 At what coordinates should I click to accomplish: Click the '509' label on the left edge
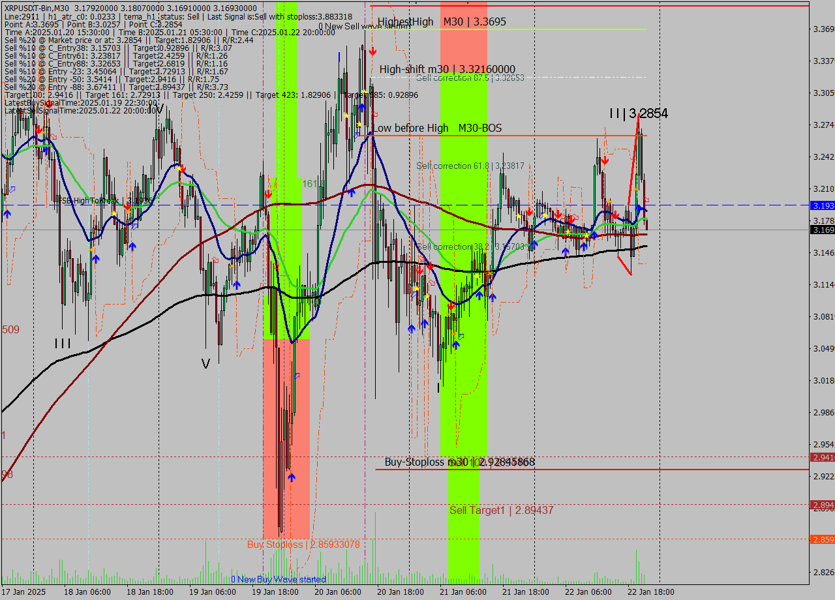[10, 330]
